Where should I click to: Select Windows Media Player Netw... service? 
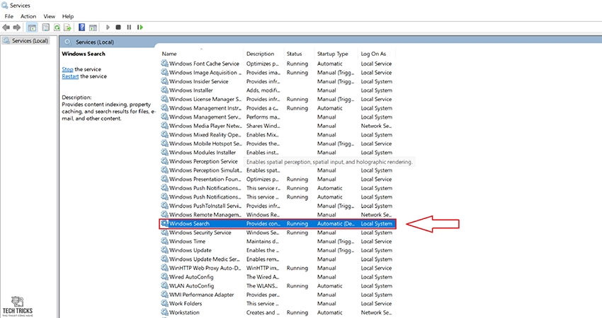[x=205, y=126]
